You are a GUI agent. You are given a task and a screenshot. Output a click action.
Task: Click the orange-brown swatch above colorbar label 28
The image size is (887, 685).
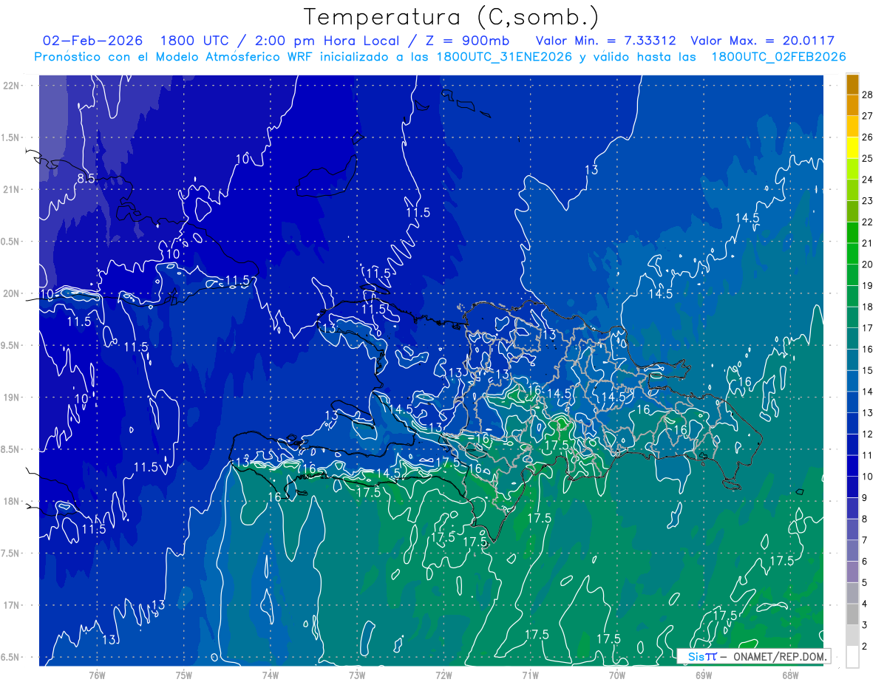pos(853,84)
